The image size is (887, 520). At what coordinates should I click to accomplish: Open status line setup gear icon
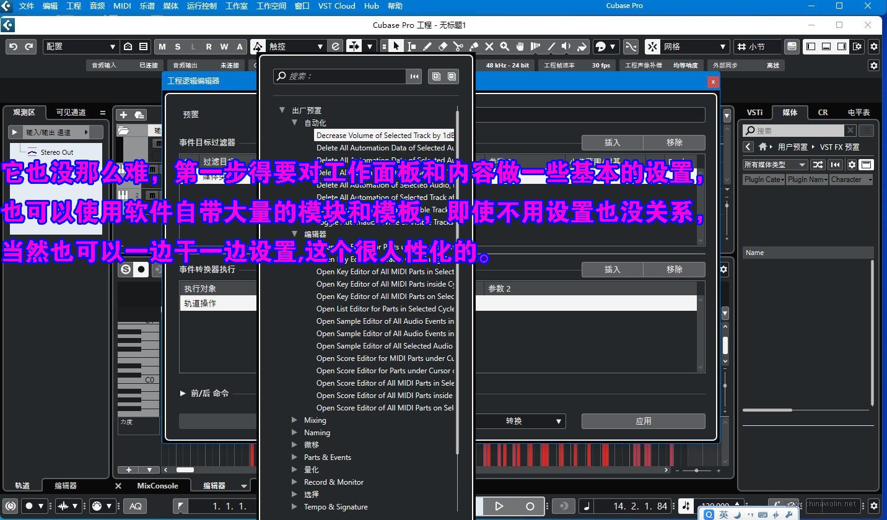click(873, 65)
